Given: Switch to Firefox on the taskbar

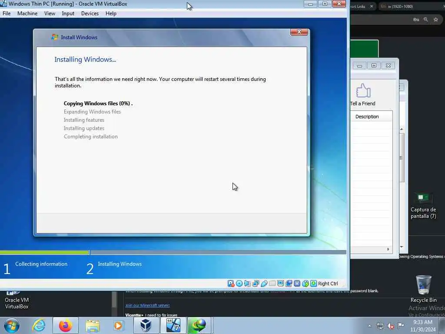Looking at the screenshot, I should [x=66, y=325].
